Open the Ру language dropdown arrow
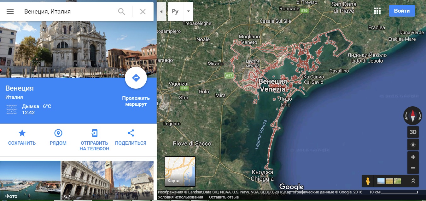The height and width of the screenshot is (201, 426). pos(188,12)
